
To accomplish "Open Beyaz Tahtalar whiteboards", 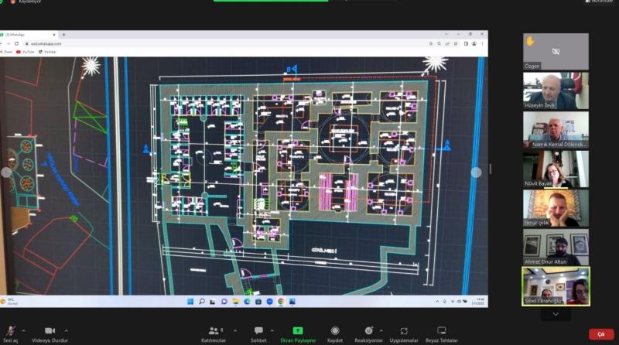I will pyautogui.click(x=441, y=331).
